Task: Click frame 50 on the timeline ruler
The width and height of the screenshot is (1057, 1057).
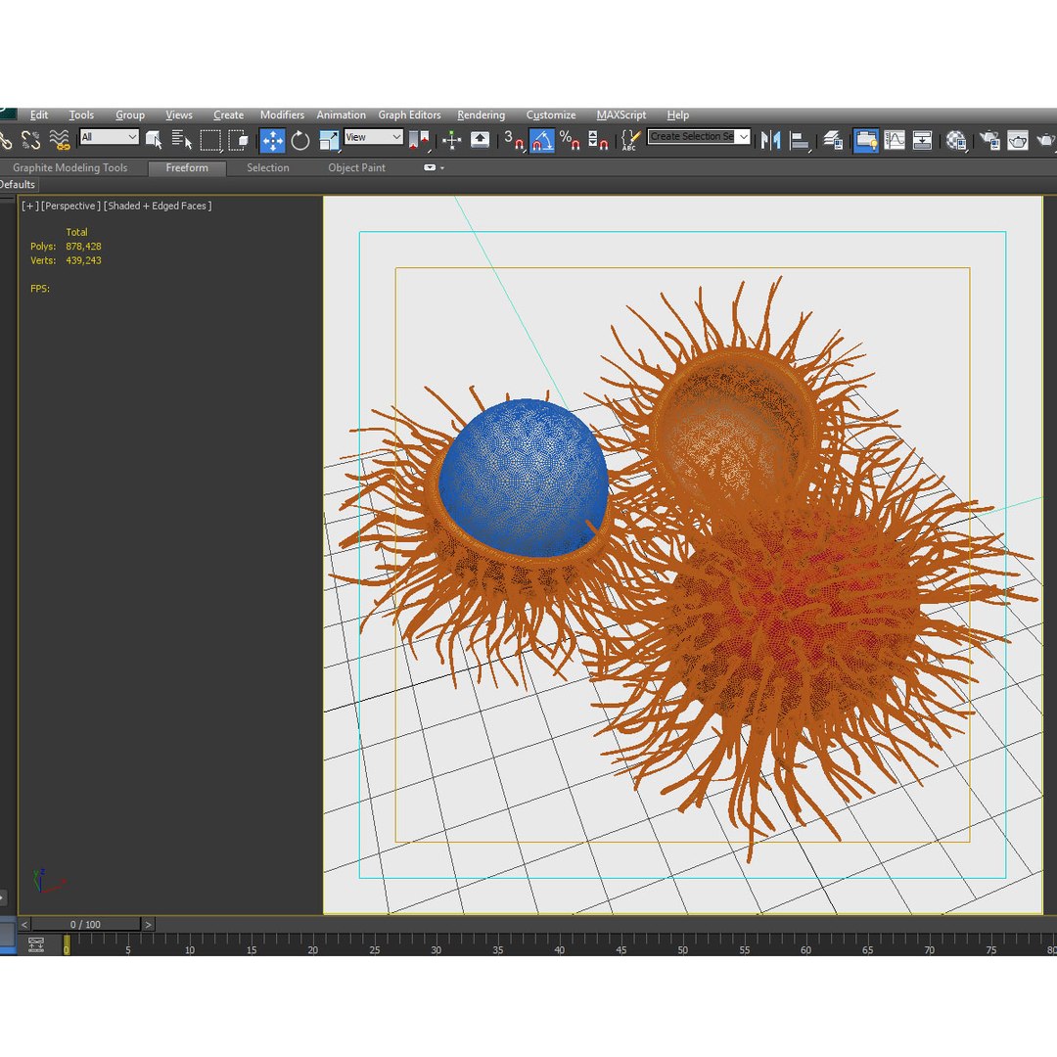Action: coord(682,949)
